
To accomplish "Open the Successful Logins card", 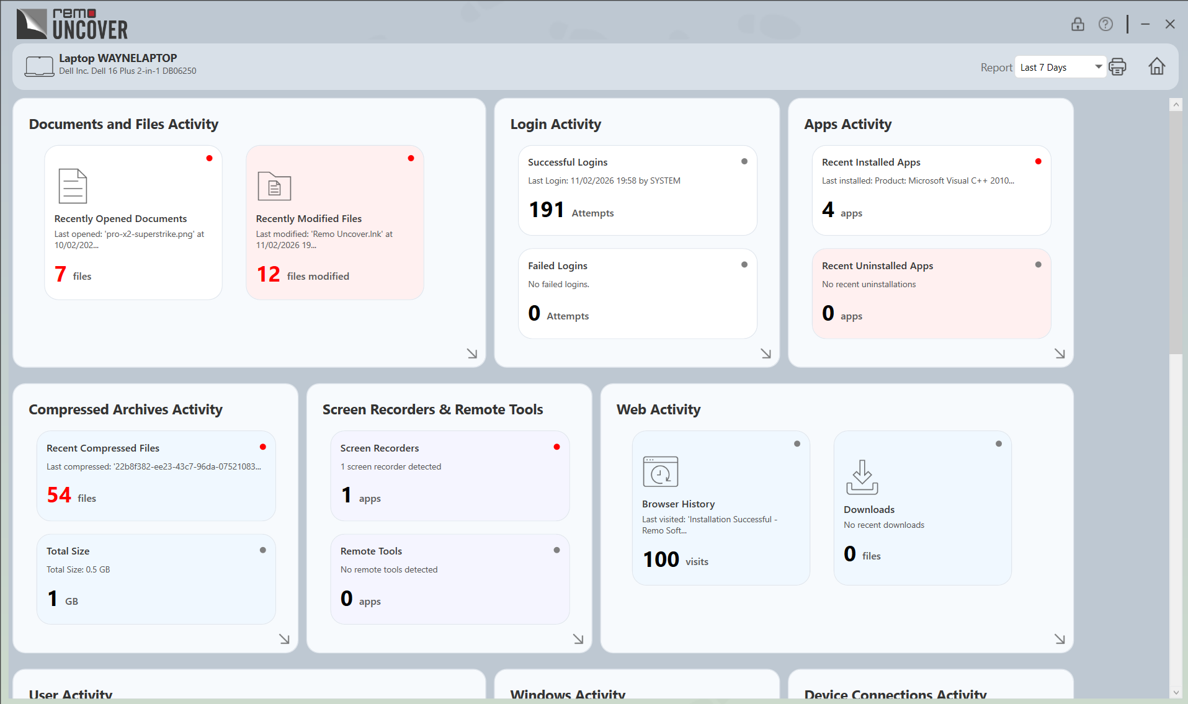I will point(637,190).
